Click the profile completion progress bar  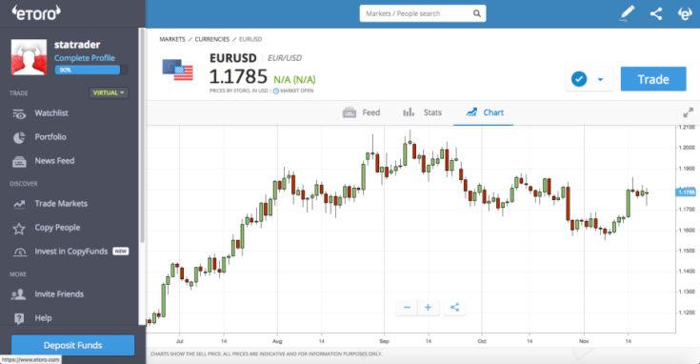(91, 70)
